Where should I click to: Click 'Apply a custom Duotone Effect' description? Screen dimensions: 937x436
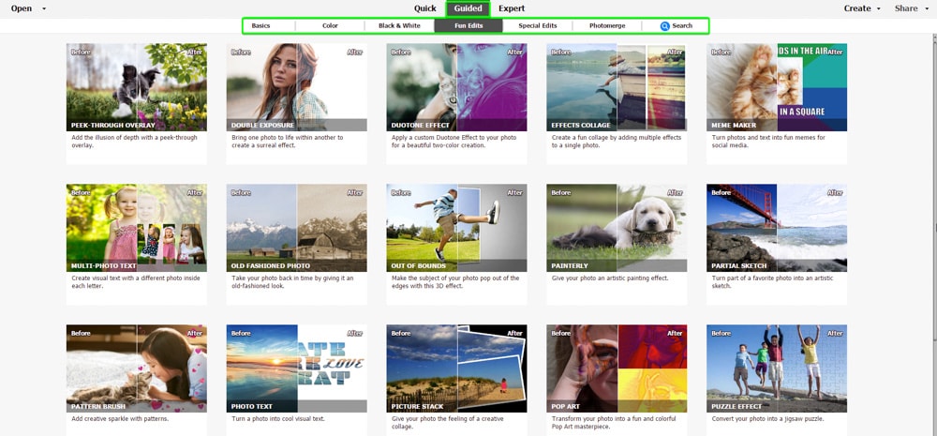coord(454,142)
